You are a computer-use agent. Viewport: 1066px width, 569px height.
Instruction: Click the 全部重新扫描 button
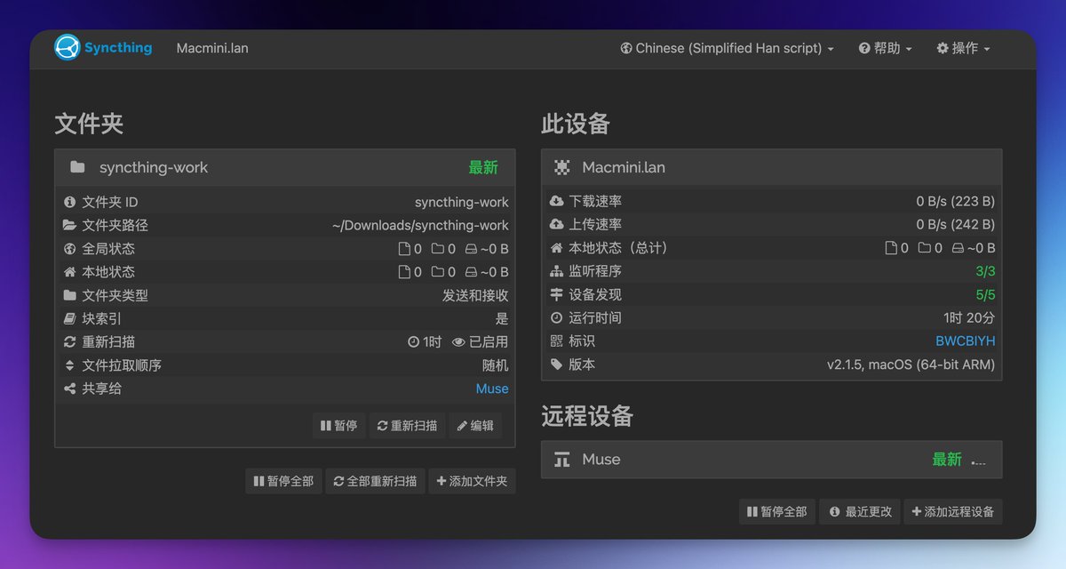(375, 481)
